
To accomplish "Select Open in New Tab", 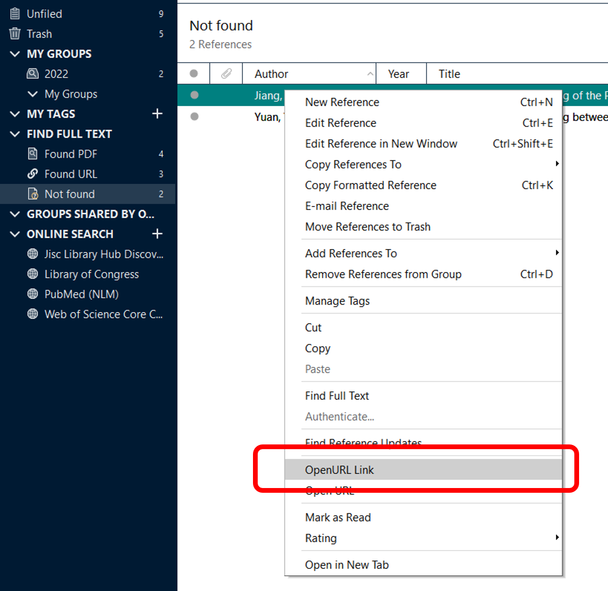I will click(423, 565).
